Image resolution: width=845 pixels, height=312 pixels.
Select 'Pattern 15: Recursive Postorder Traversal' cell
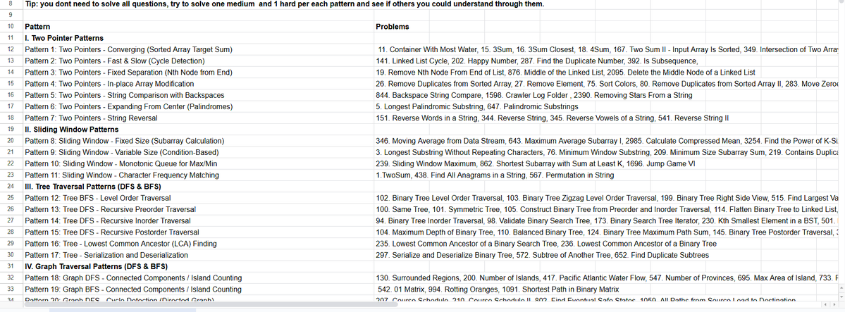(x=199, y=232)
